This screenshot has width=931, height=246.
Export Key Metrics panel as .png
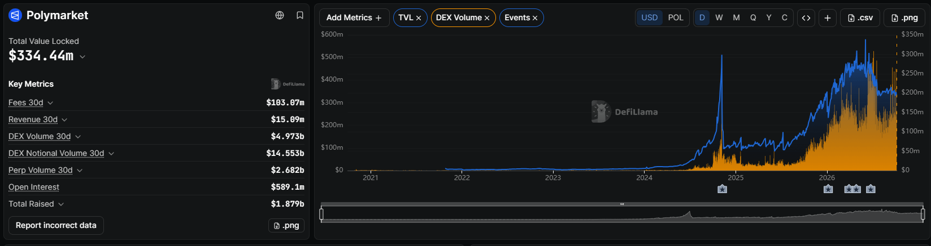click(286, 225)
